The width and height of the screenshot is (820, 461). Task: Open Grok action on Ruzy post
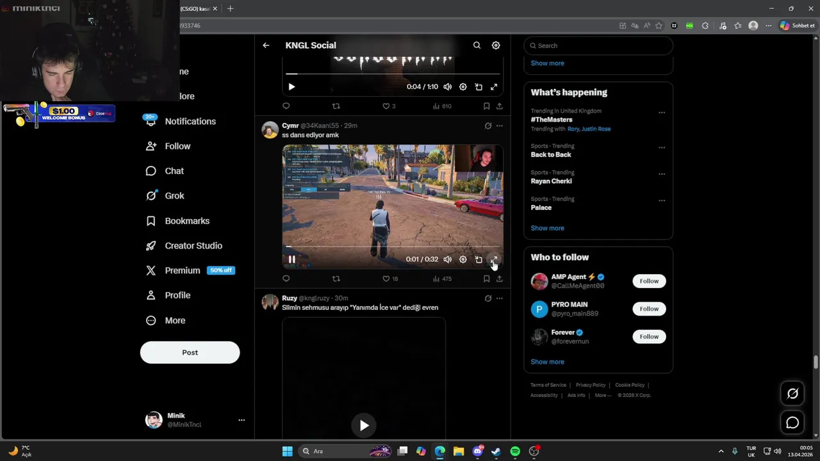tap(488, 298)
